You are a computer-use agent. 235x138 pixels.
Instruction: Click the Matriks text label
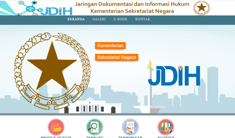click(166, 137)
